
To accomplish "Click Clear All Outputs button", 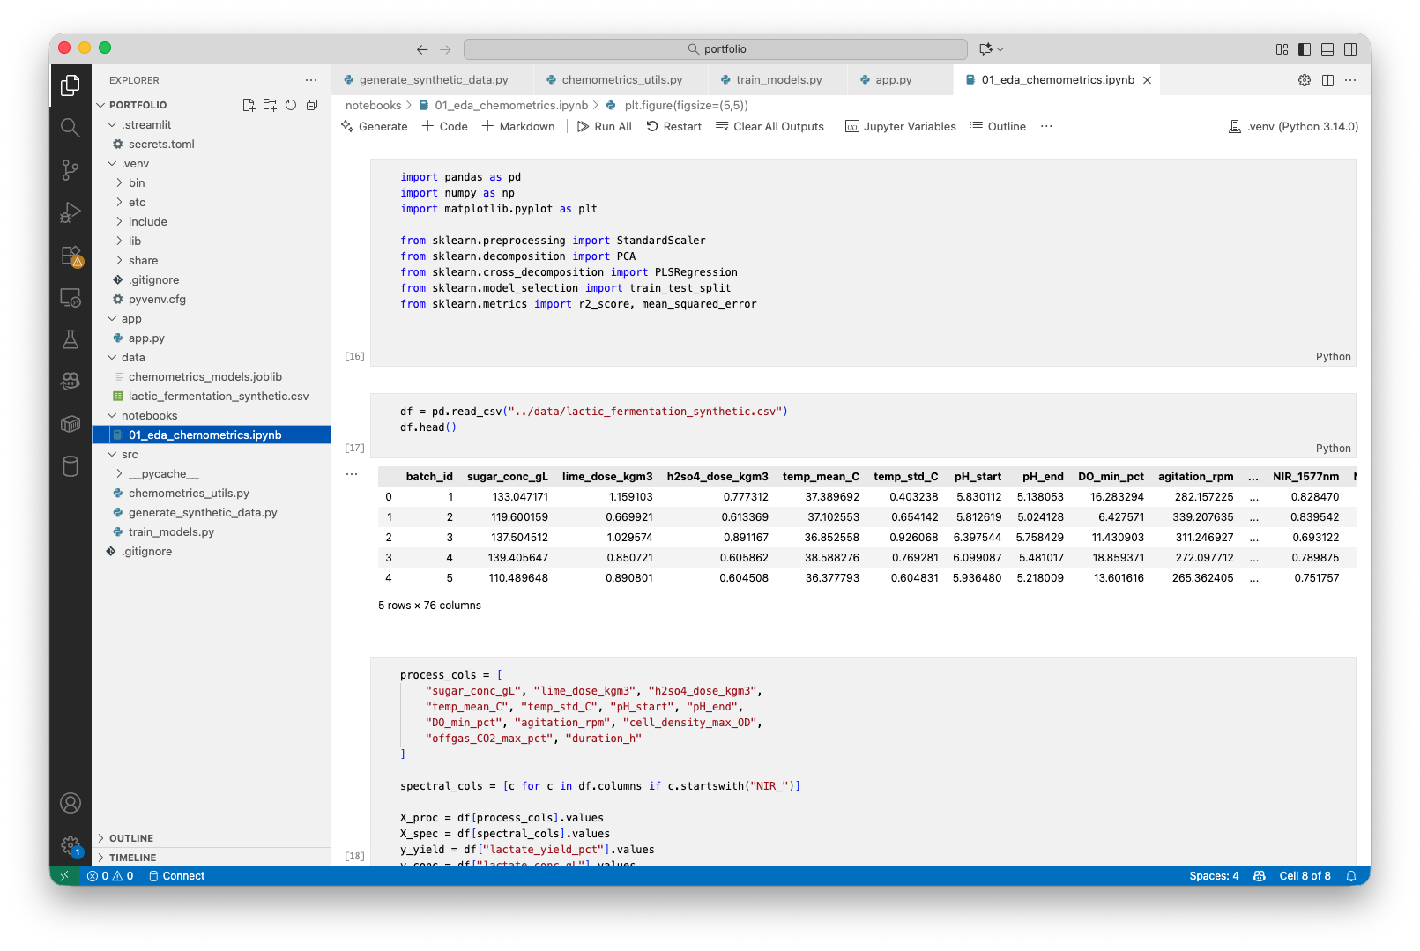I will coord(769,127).
